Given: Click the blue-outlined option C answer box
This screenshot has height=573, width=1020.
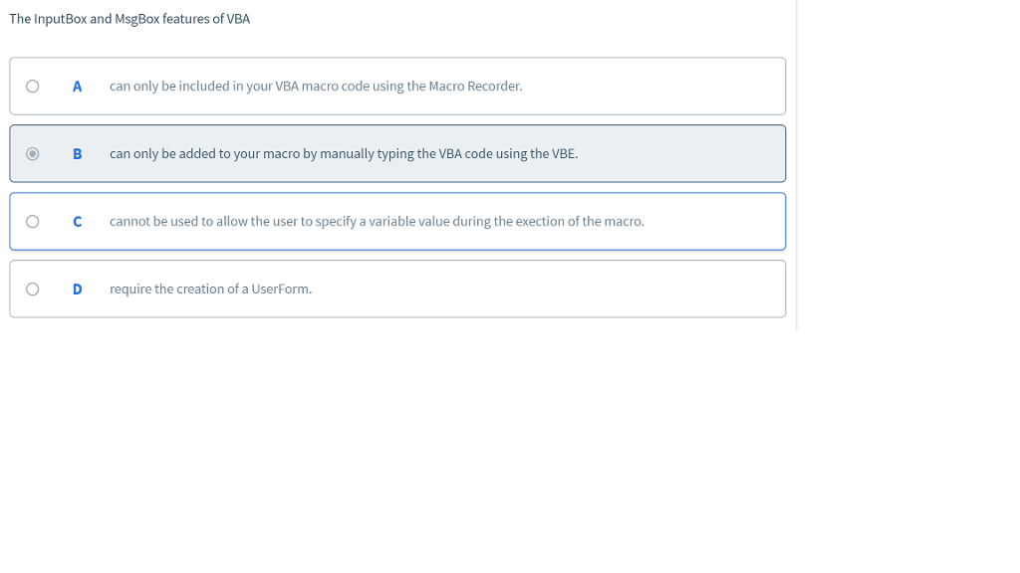Looking at the screenshot, I should click(398, 221).
